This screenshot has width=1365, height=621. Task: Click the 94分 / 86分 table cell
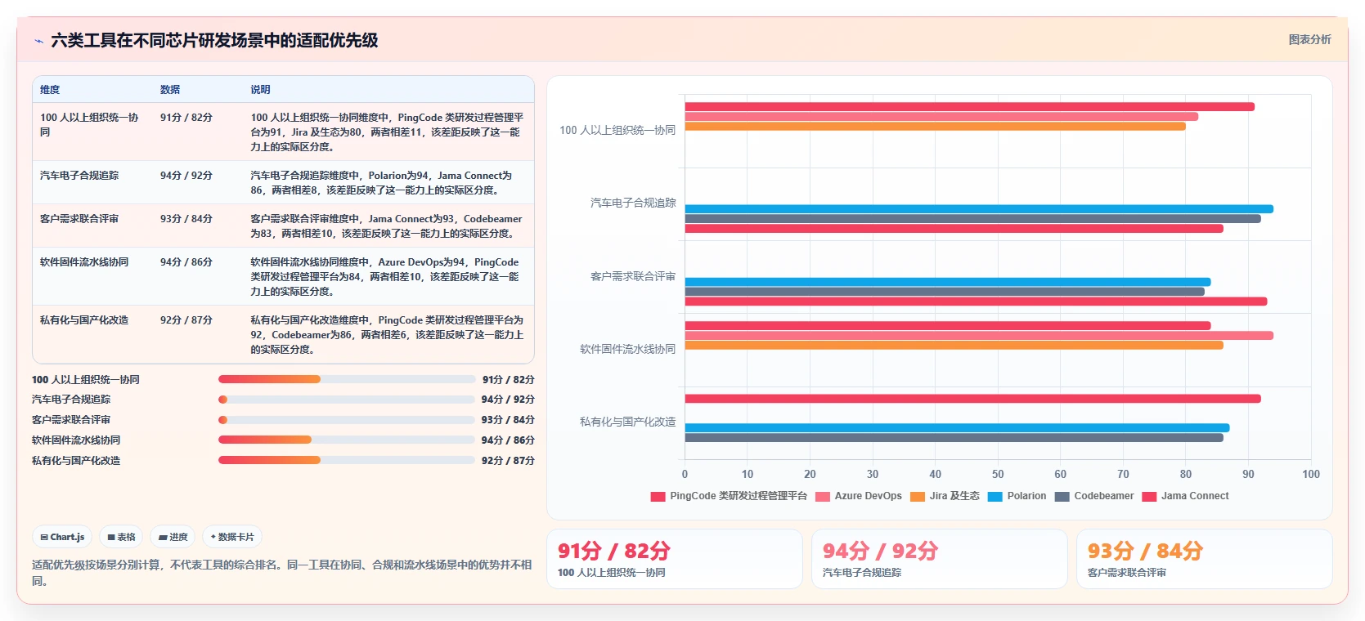click(186, 262)
